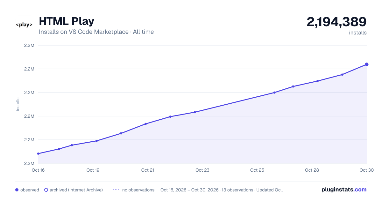Click the observed legend dot
The width and height of the screenshot is (382, 201).
(x=17, y=190)
